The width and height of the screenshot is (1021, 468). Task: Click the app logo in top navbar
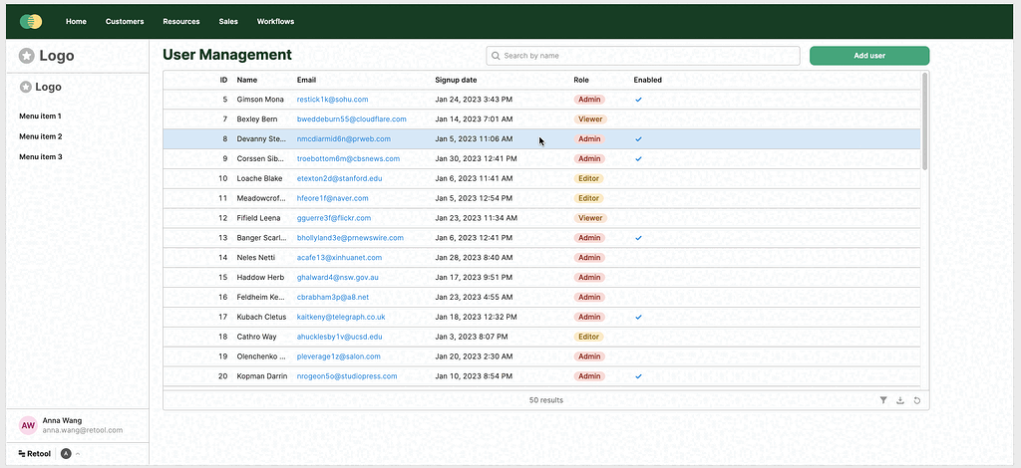coord(31,21)
